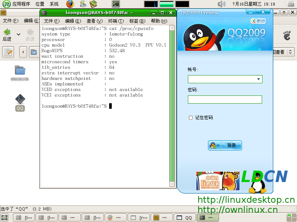This screenshot has height=222, width=297.
Task: Click the screenshot tool icon on the panel
Action: 82,4
